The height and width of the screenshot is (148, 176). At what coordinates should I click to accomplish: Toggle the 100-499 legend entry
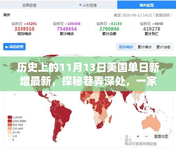(x=16, y=129)
